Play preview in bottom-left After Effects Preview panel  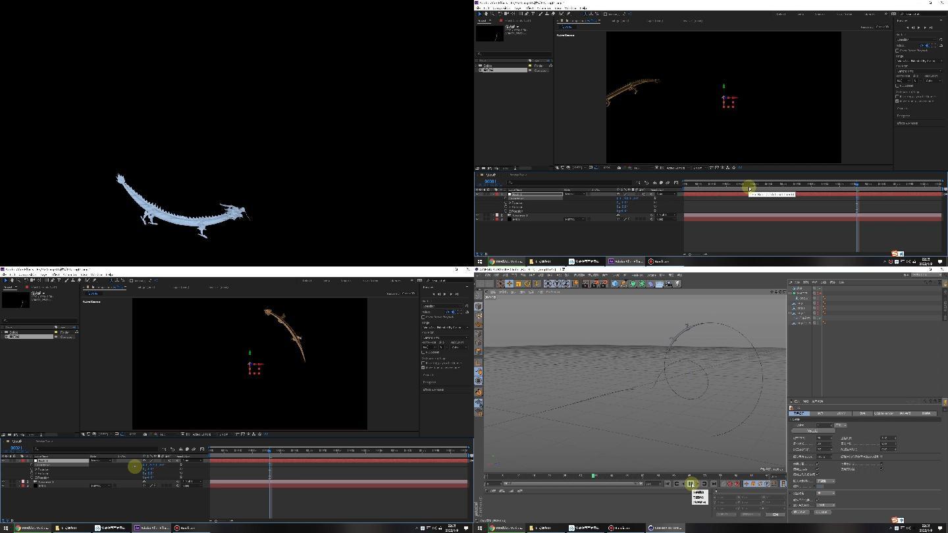(444, 294)
